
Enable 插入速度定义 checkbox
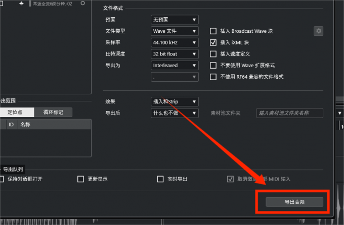[x=213, y=54]
